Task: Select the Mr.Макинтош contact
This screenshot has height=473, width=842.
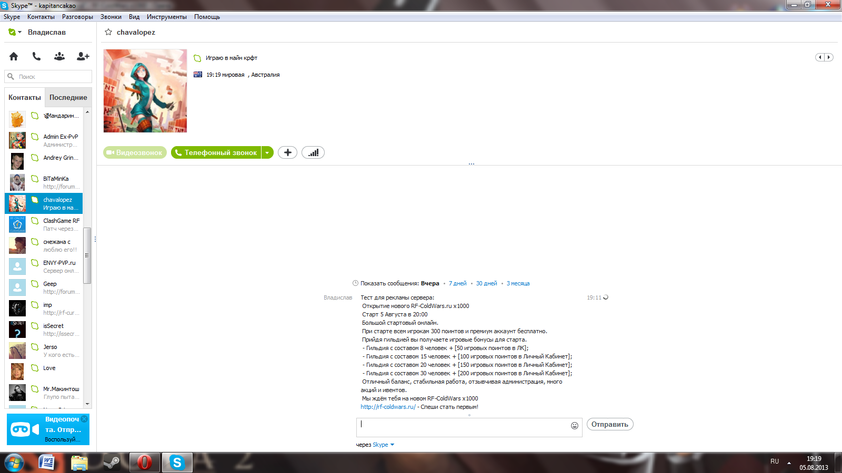Action: [x=44, y=393]
